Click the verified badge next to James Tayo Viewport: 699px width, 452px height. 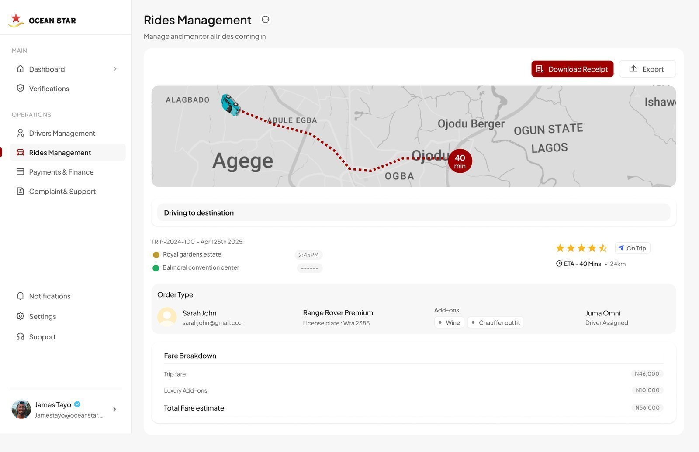coord(77,404)
